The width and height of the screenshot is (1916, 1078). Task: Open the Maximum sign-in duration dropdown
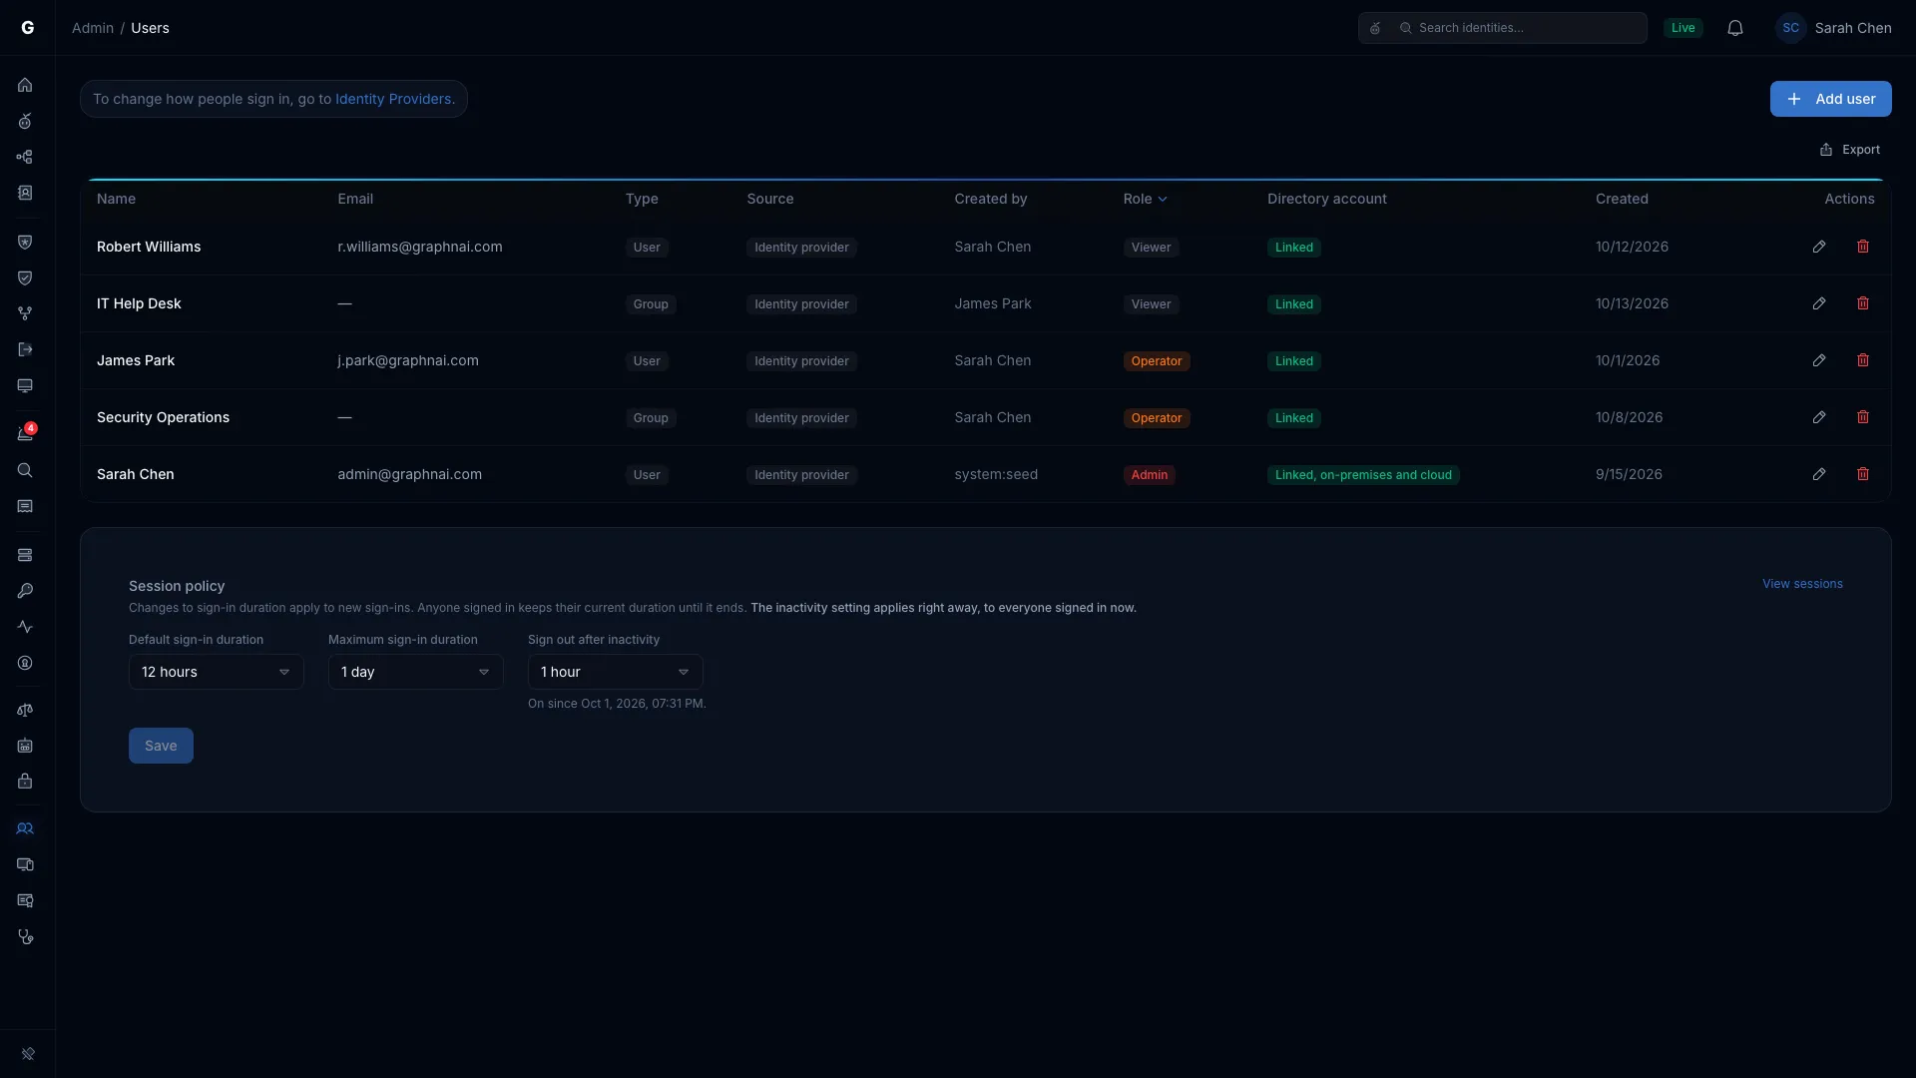coord(416,672)
